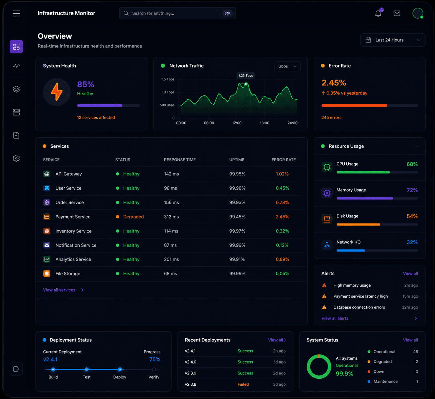Screen dimensions: 435x399
Task: Click the API Gateway globe icon
Action: tap(47, 174)
